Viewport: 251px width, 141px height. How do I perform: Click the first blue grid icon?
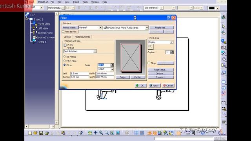(x=136, y=133)
